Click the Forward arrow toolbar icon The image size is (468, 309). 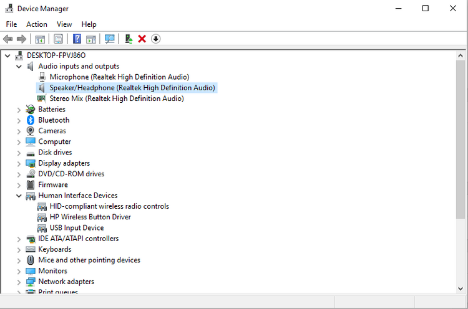[x=21, y=39]
